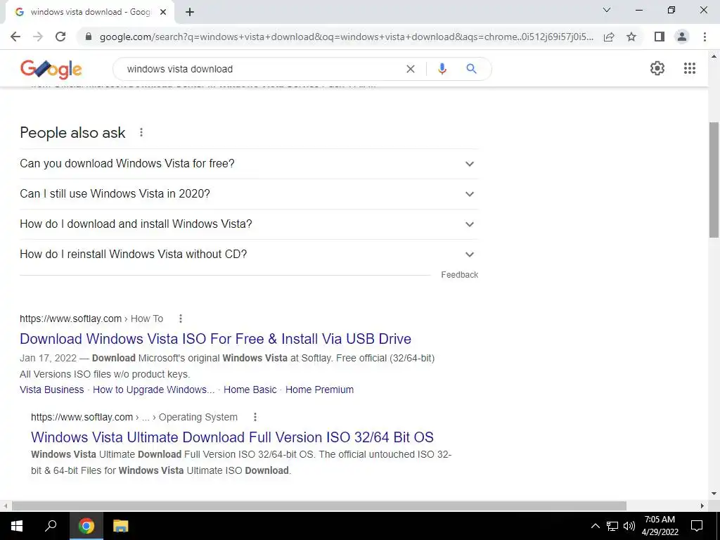720x540 pixels.
Task: Click the horizontal scrollbar thumb
Action: coord(319,506)
